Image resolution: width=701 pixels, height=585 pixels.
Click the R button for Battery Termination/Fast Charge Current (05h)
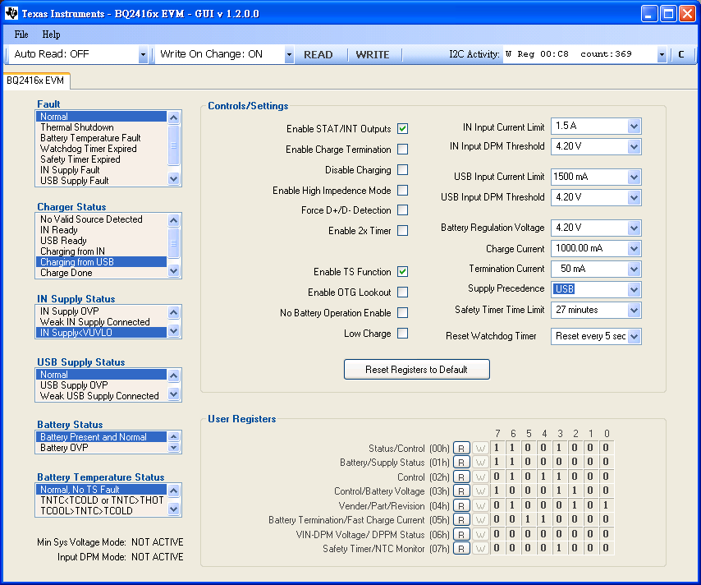(461, 519)
